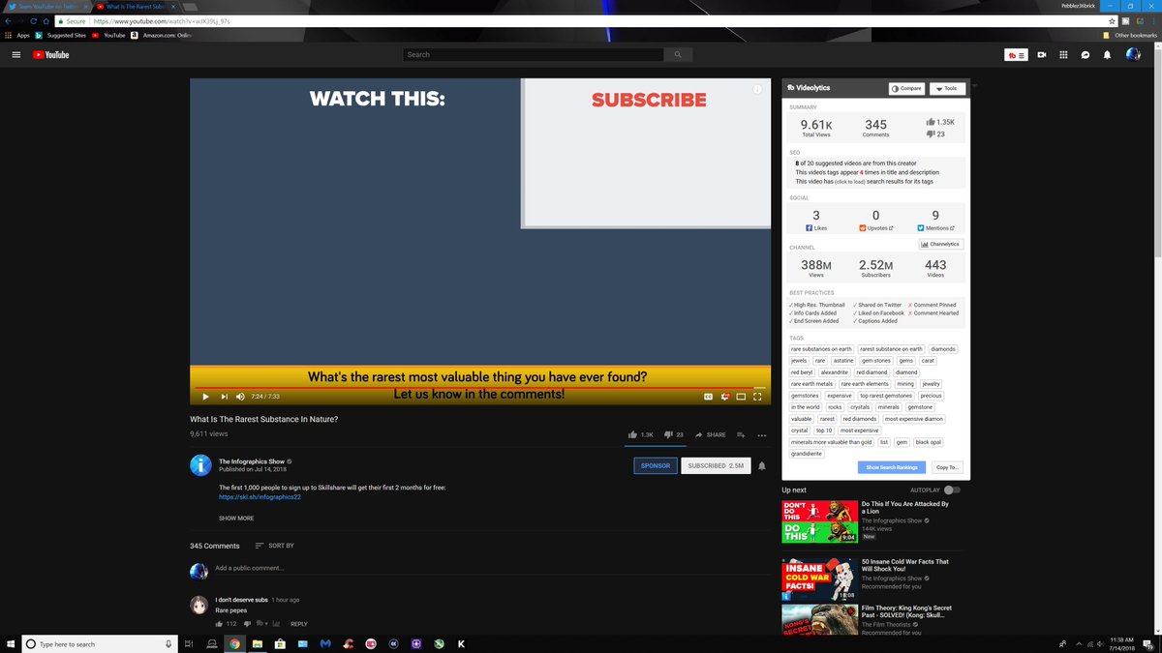Click to load tag search results
This screenshot has width=1162, height=653.
(x=849, y=181)
